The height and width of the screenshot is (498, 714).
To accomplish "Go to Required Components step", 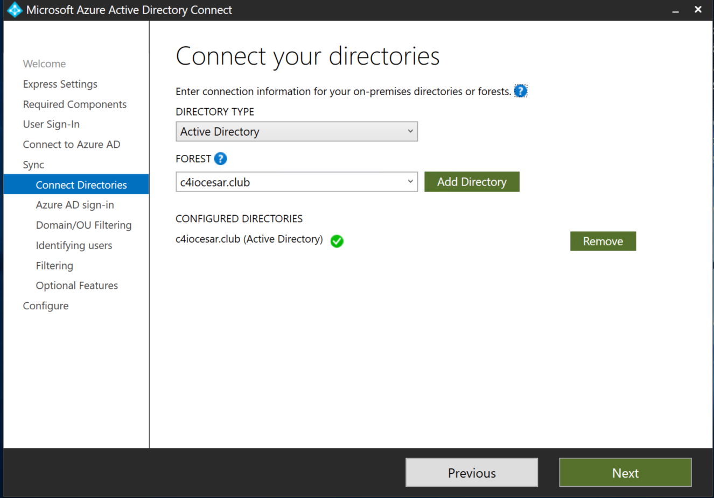I will click(75, 104).
